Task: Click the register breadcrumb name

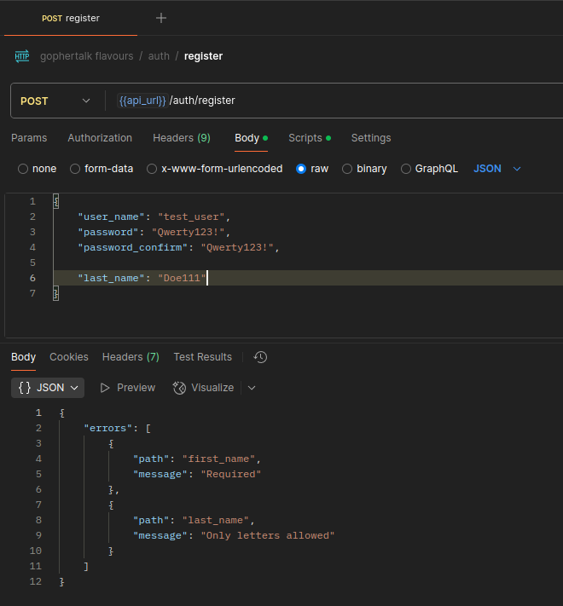Action: pyautogui.click(x=203, y=56)
